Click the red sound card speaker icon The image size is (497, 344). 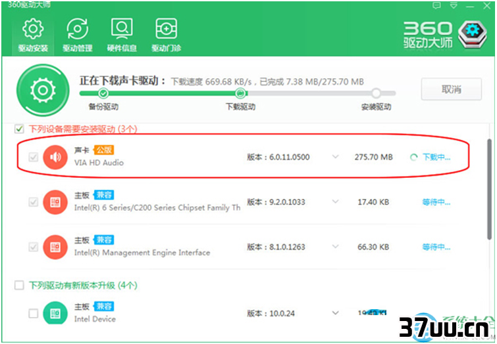pyautogui.click(x=55, y=157)
